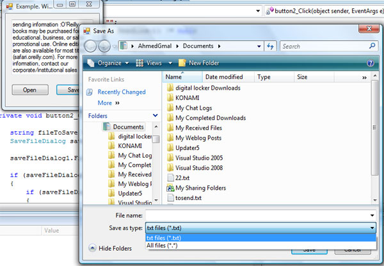This screenshot has width=384, height=266.
Task: Open the 22.txt file icon
Action: [x=170, y=177]
